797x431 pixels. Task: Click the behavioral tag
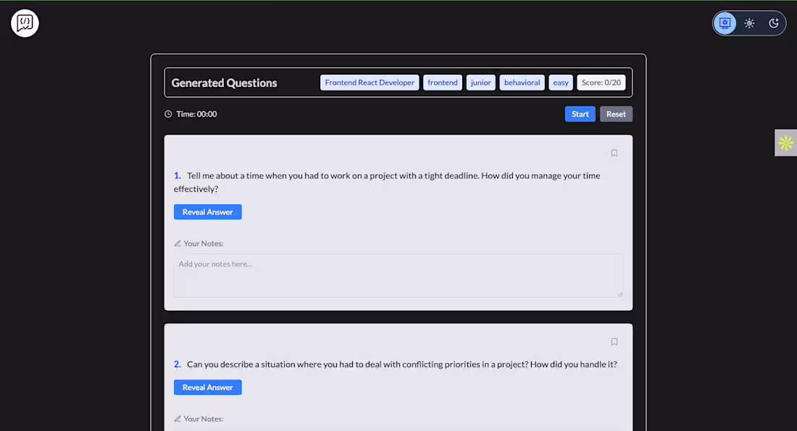click(521, 82)
